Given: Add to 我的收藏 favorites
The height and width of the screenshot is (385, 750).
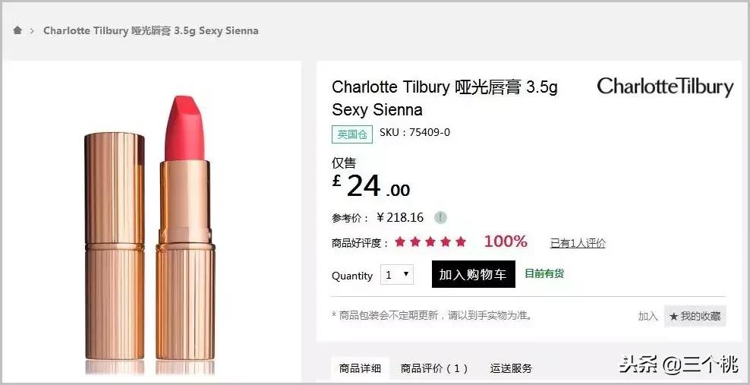Looking at the screenshot, I should pyautogui.click(x=695, y=316).
